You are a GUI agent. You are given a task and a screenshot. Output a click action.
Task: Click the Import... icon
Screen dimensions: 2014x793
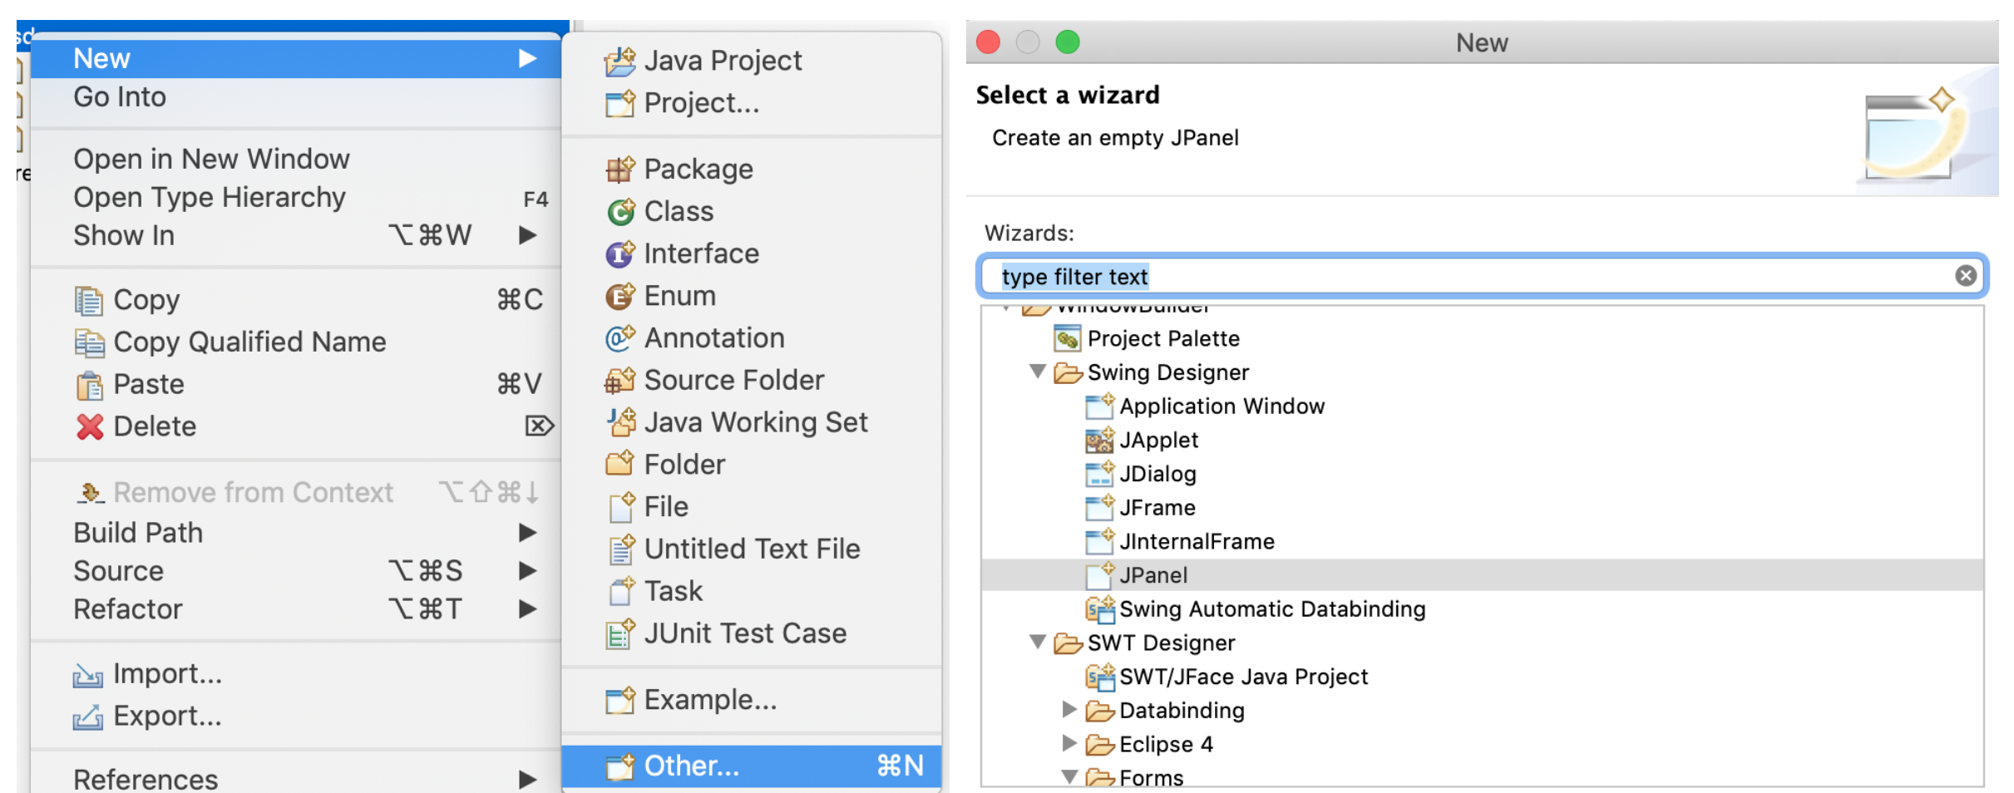pos(87,675)
